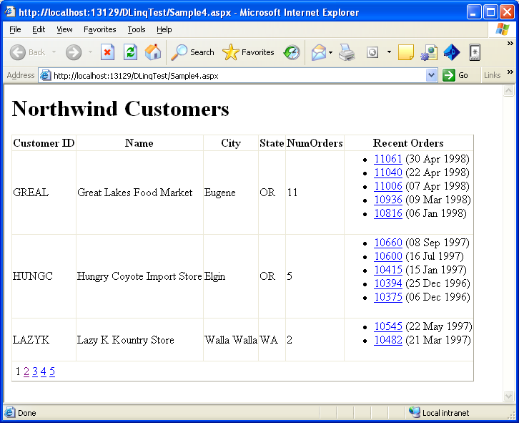Open the Mail options dropdown arrow
This screenshot has height=423, width=519.
[330, 52]
